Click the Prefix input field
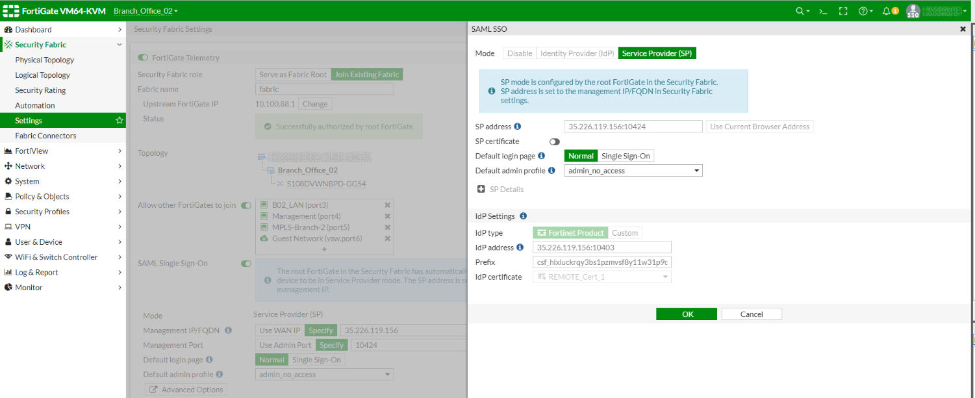The width and height of the screenshot is (975, 398). (x=602, y=262)
